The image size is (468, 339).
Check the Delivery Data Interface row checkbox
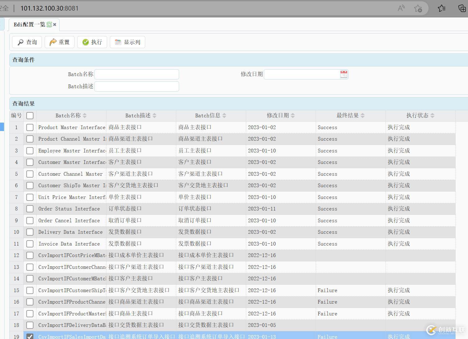coord(30,232)
